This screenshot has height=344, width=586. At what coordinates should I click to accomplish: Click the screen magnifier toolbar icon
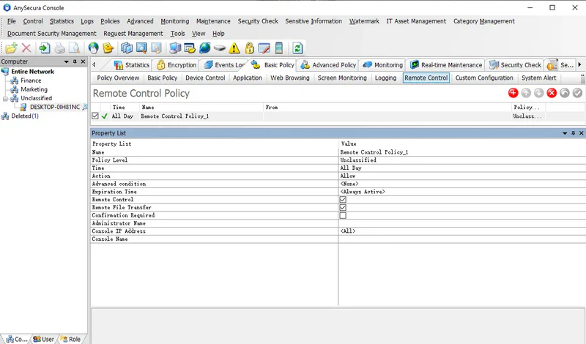pos(141,48)
